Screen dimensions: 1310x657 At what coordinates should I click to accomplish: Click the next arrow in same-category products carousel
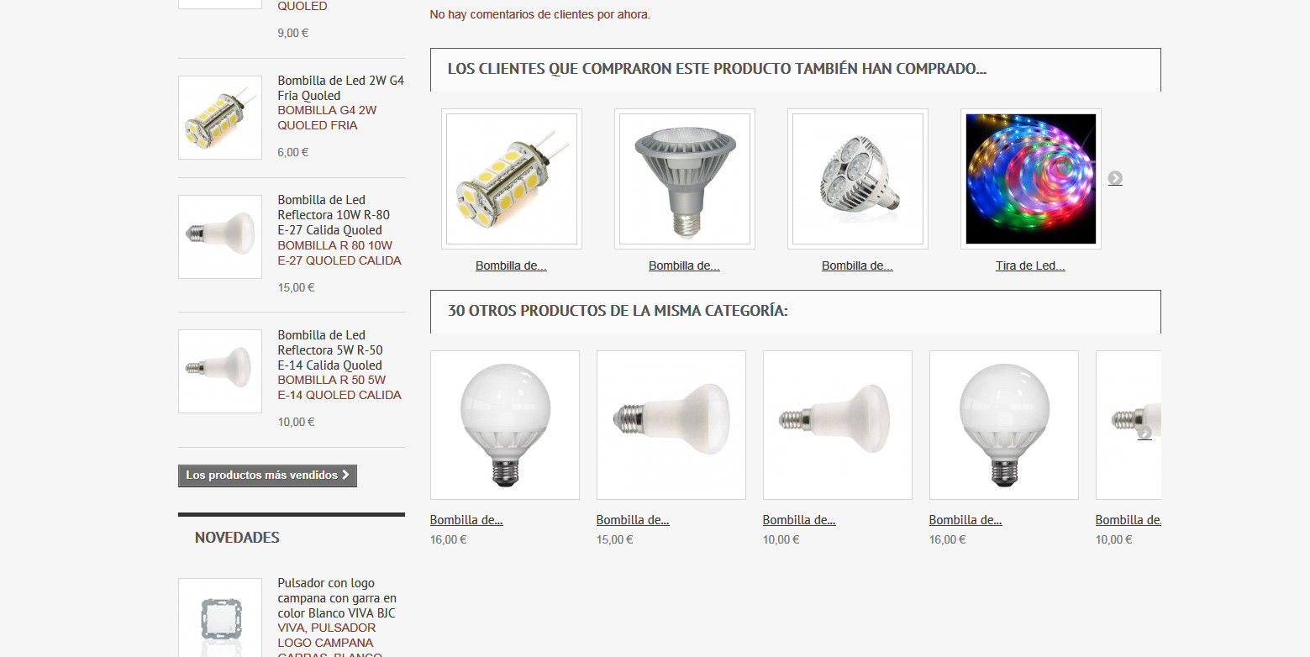[1144, 434]
